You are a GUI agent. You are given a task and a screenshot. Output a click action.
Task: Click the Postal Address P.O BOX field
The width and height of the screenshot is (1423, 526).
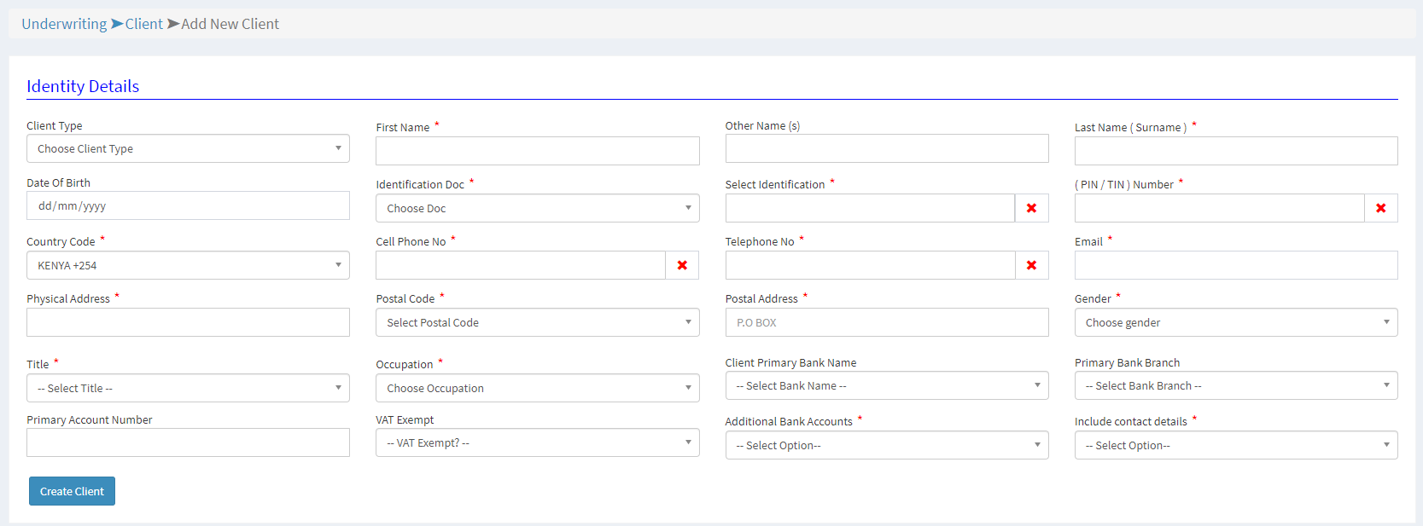(x=886, y=322)
